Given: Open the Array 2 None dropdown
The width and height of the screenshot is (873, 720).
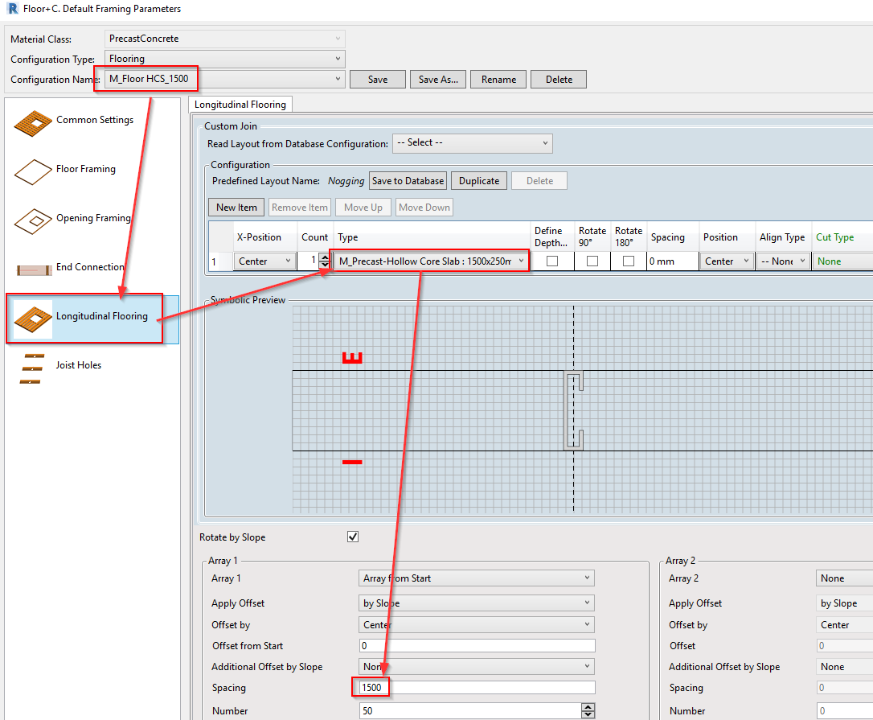Looking at the screenshot, I should 845,578.
